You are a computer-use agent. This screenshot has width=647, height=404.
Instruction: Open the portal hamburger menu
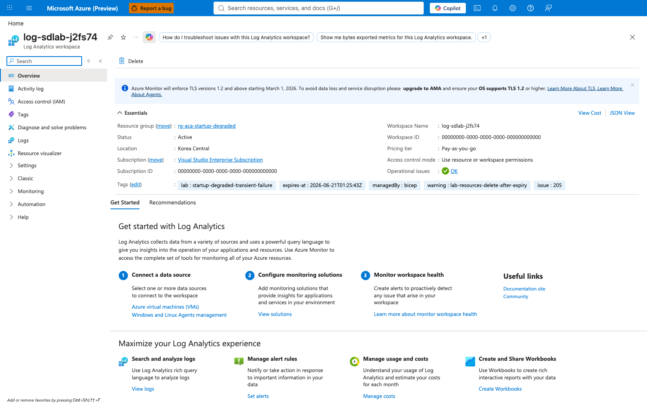(29, 8)
